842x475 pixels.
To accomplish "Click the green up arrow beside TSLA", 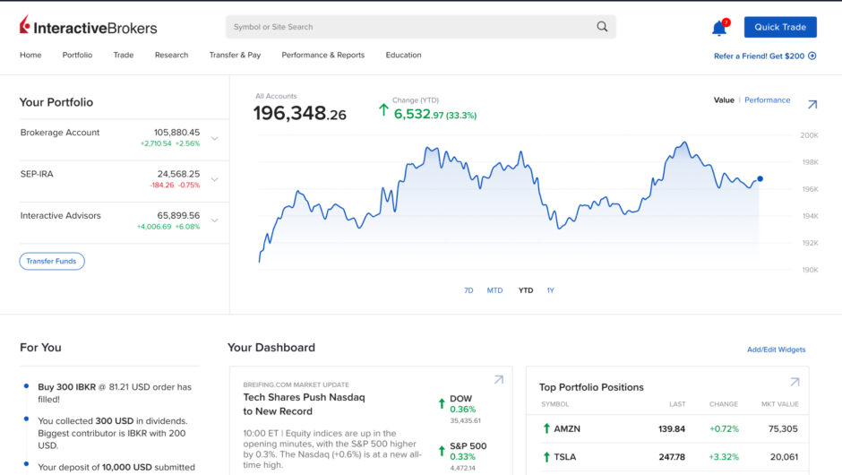I will coord(546,457).
